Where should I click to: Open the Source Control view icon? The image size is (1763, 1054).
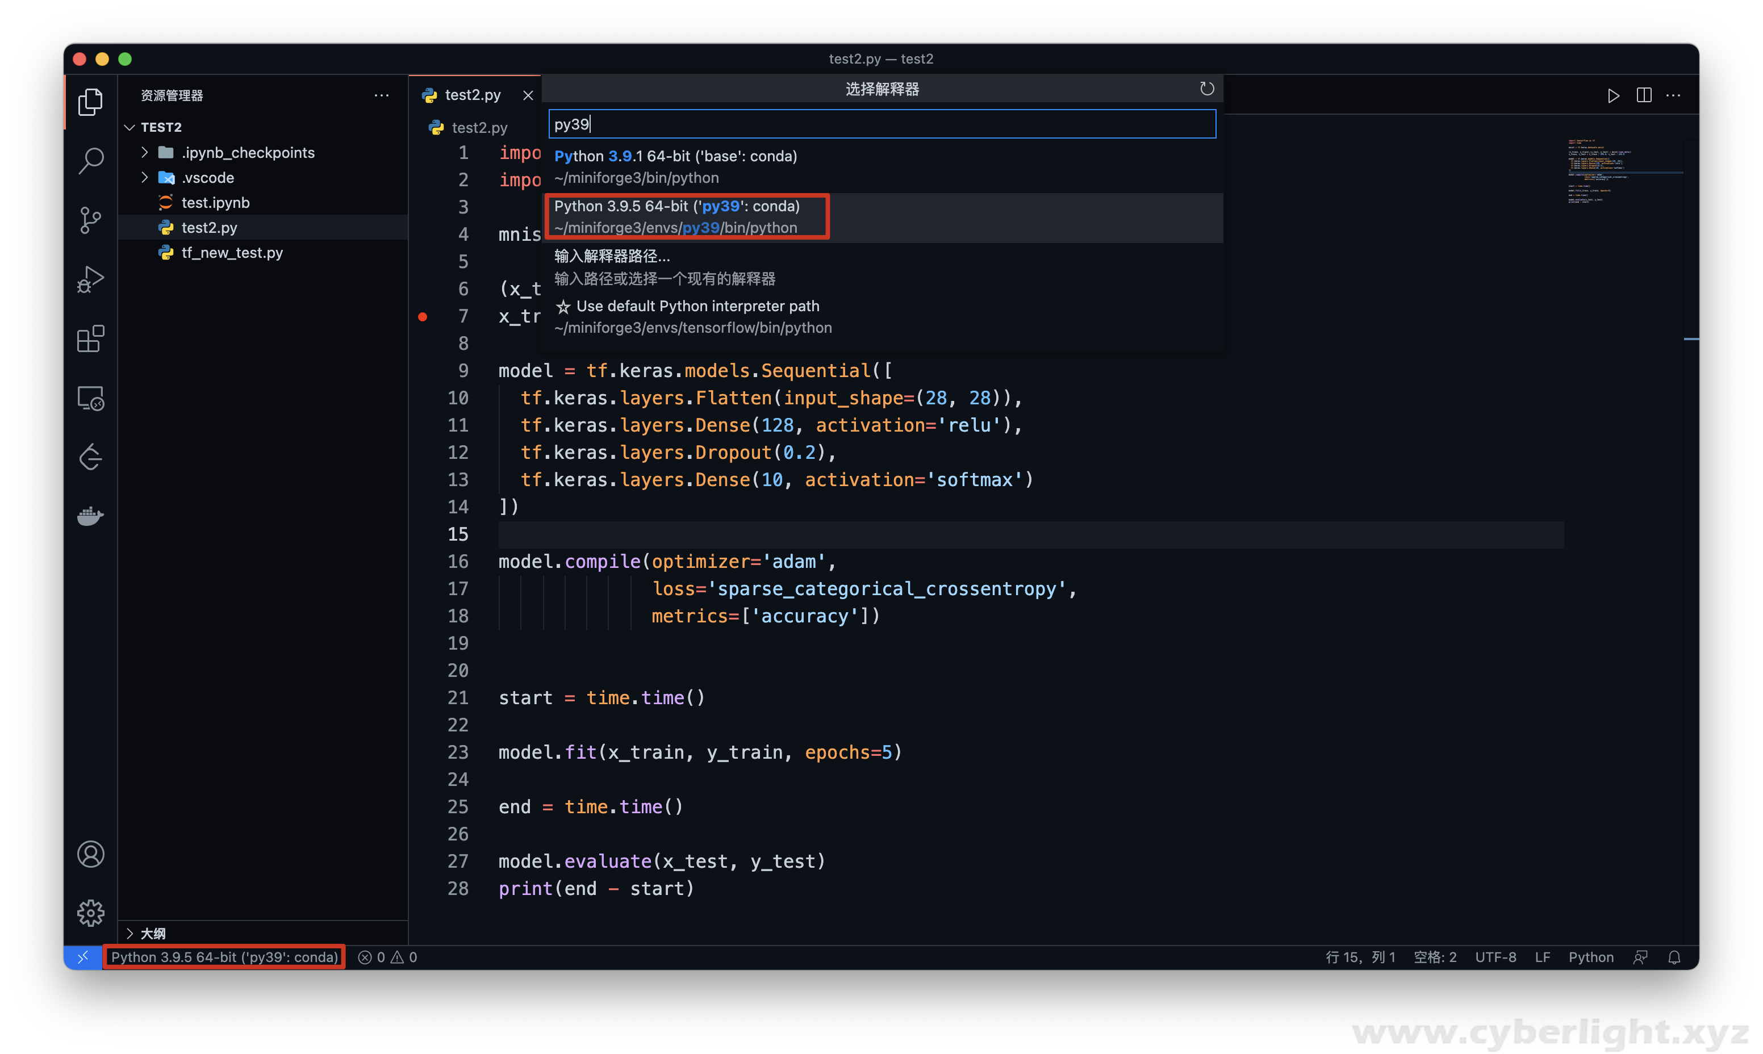[90, 220]
